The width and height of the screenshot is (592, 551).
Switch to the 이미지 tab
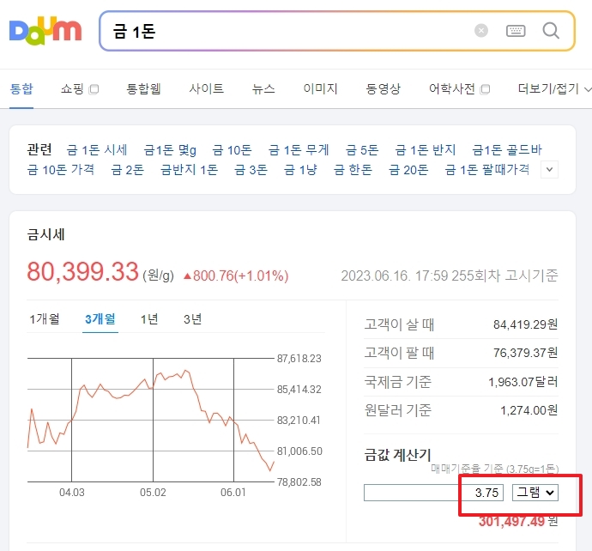(x=321, y=89)
